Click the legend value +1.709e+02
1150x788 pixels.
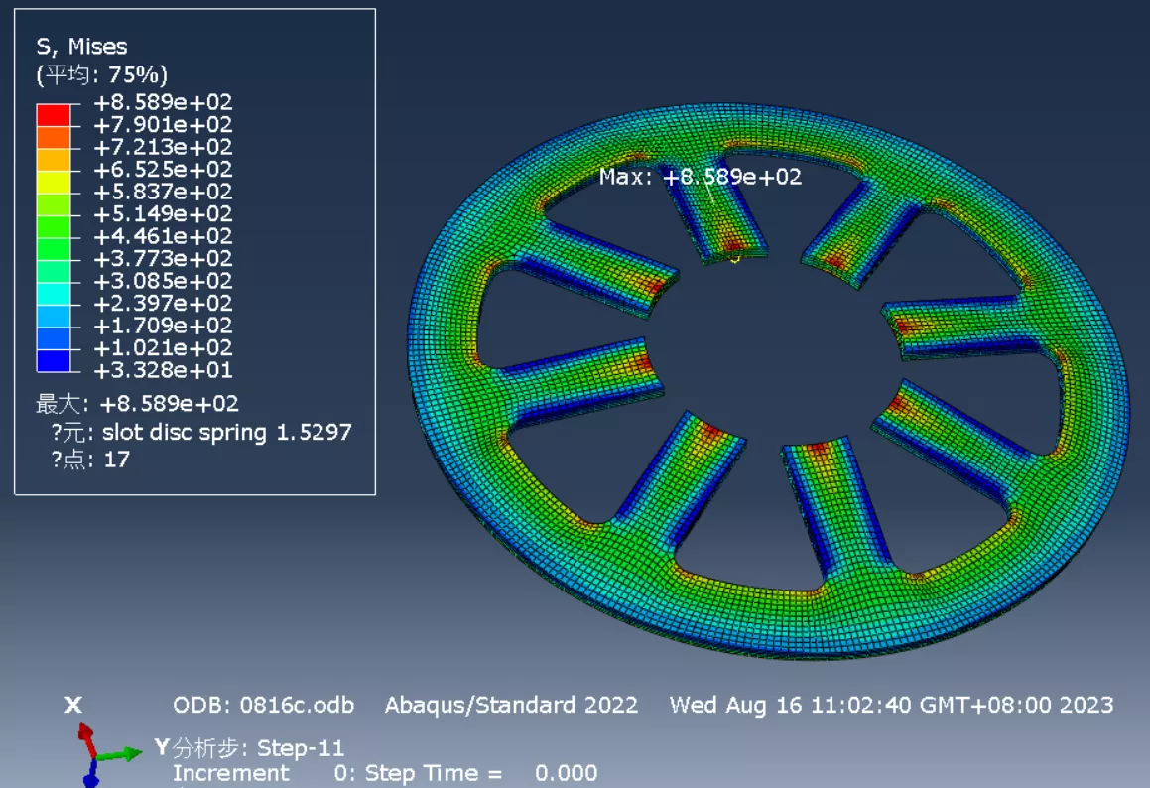point(163,326)
